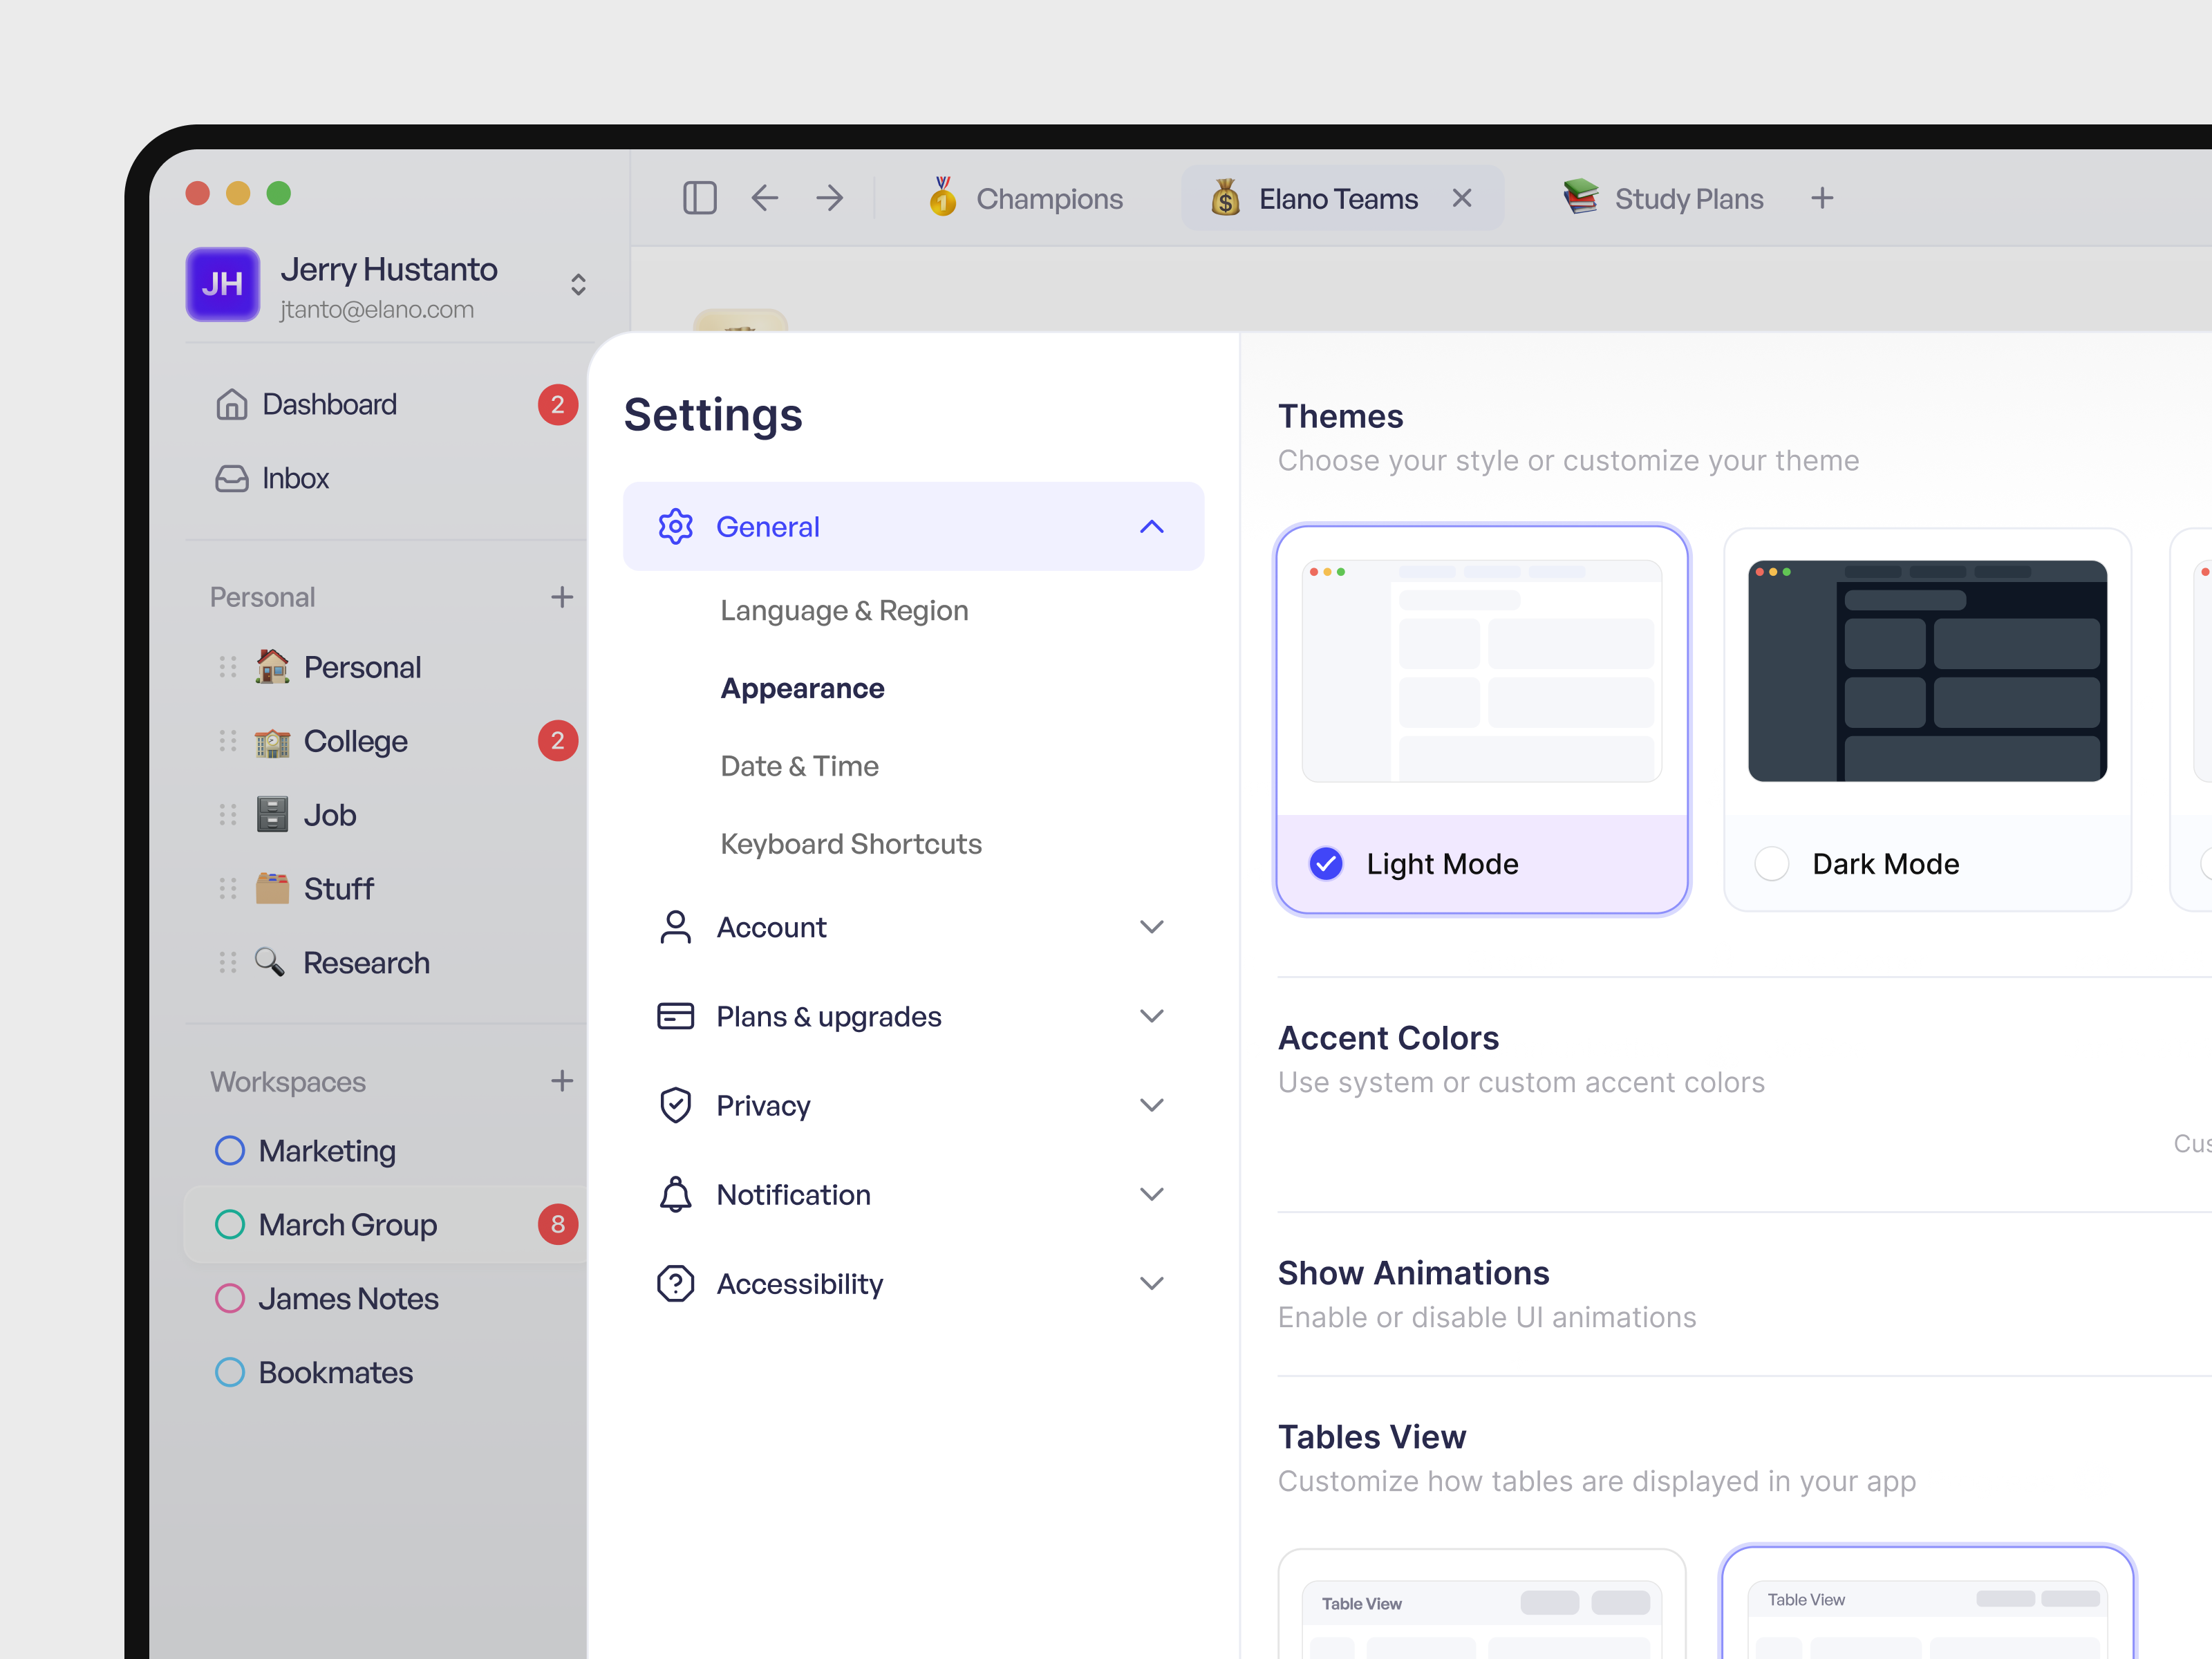This screenshot has height=1659, width=2212.
Task: Confirm Light Mode theme selection
Action: tap(1325, 863)
